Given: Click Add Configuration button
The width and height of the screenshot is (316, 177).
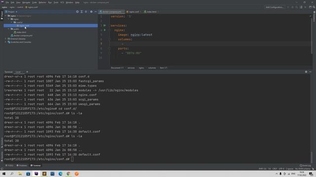Looking at the screenshot, I should [x=275, y=7].
